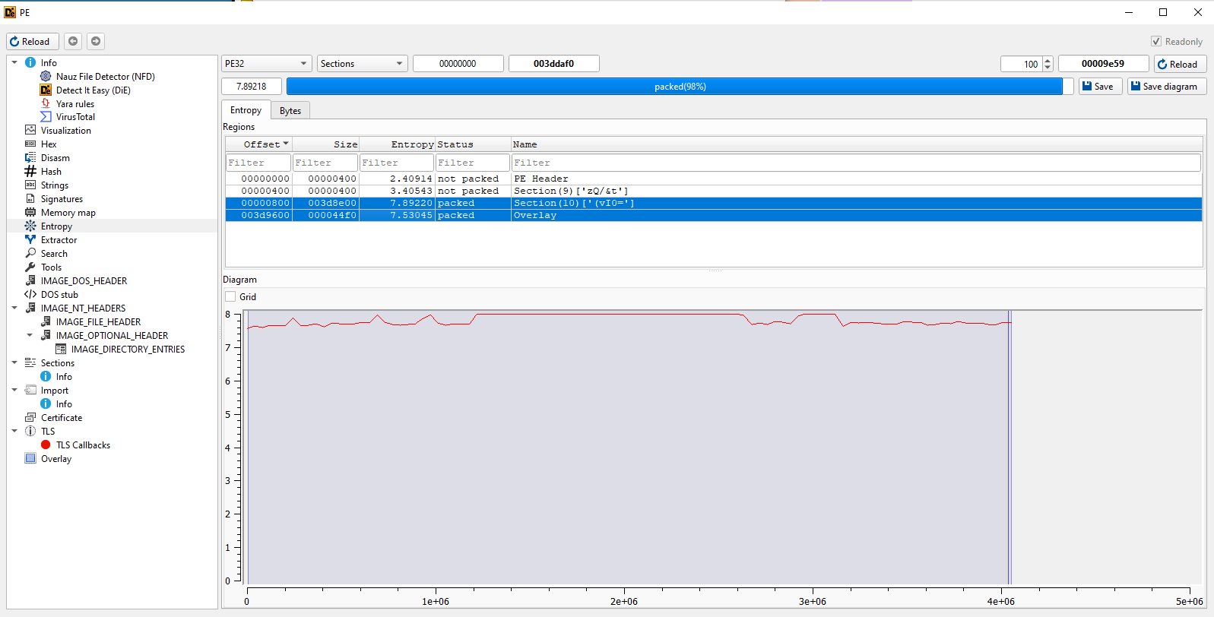This screenshot has width=1214, height=617.
Task: Click the 7.89218 entropy value field
Action: pyautogui.click(x=251, y=87)
